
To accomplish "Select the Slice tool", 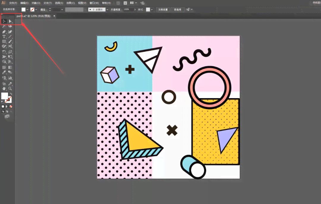I will pos(10,84).
